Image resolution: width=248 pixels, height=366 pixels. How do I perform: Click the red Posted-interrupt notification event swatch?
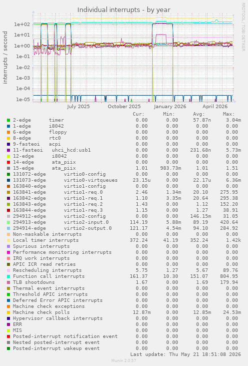tap(8, 336)
